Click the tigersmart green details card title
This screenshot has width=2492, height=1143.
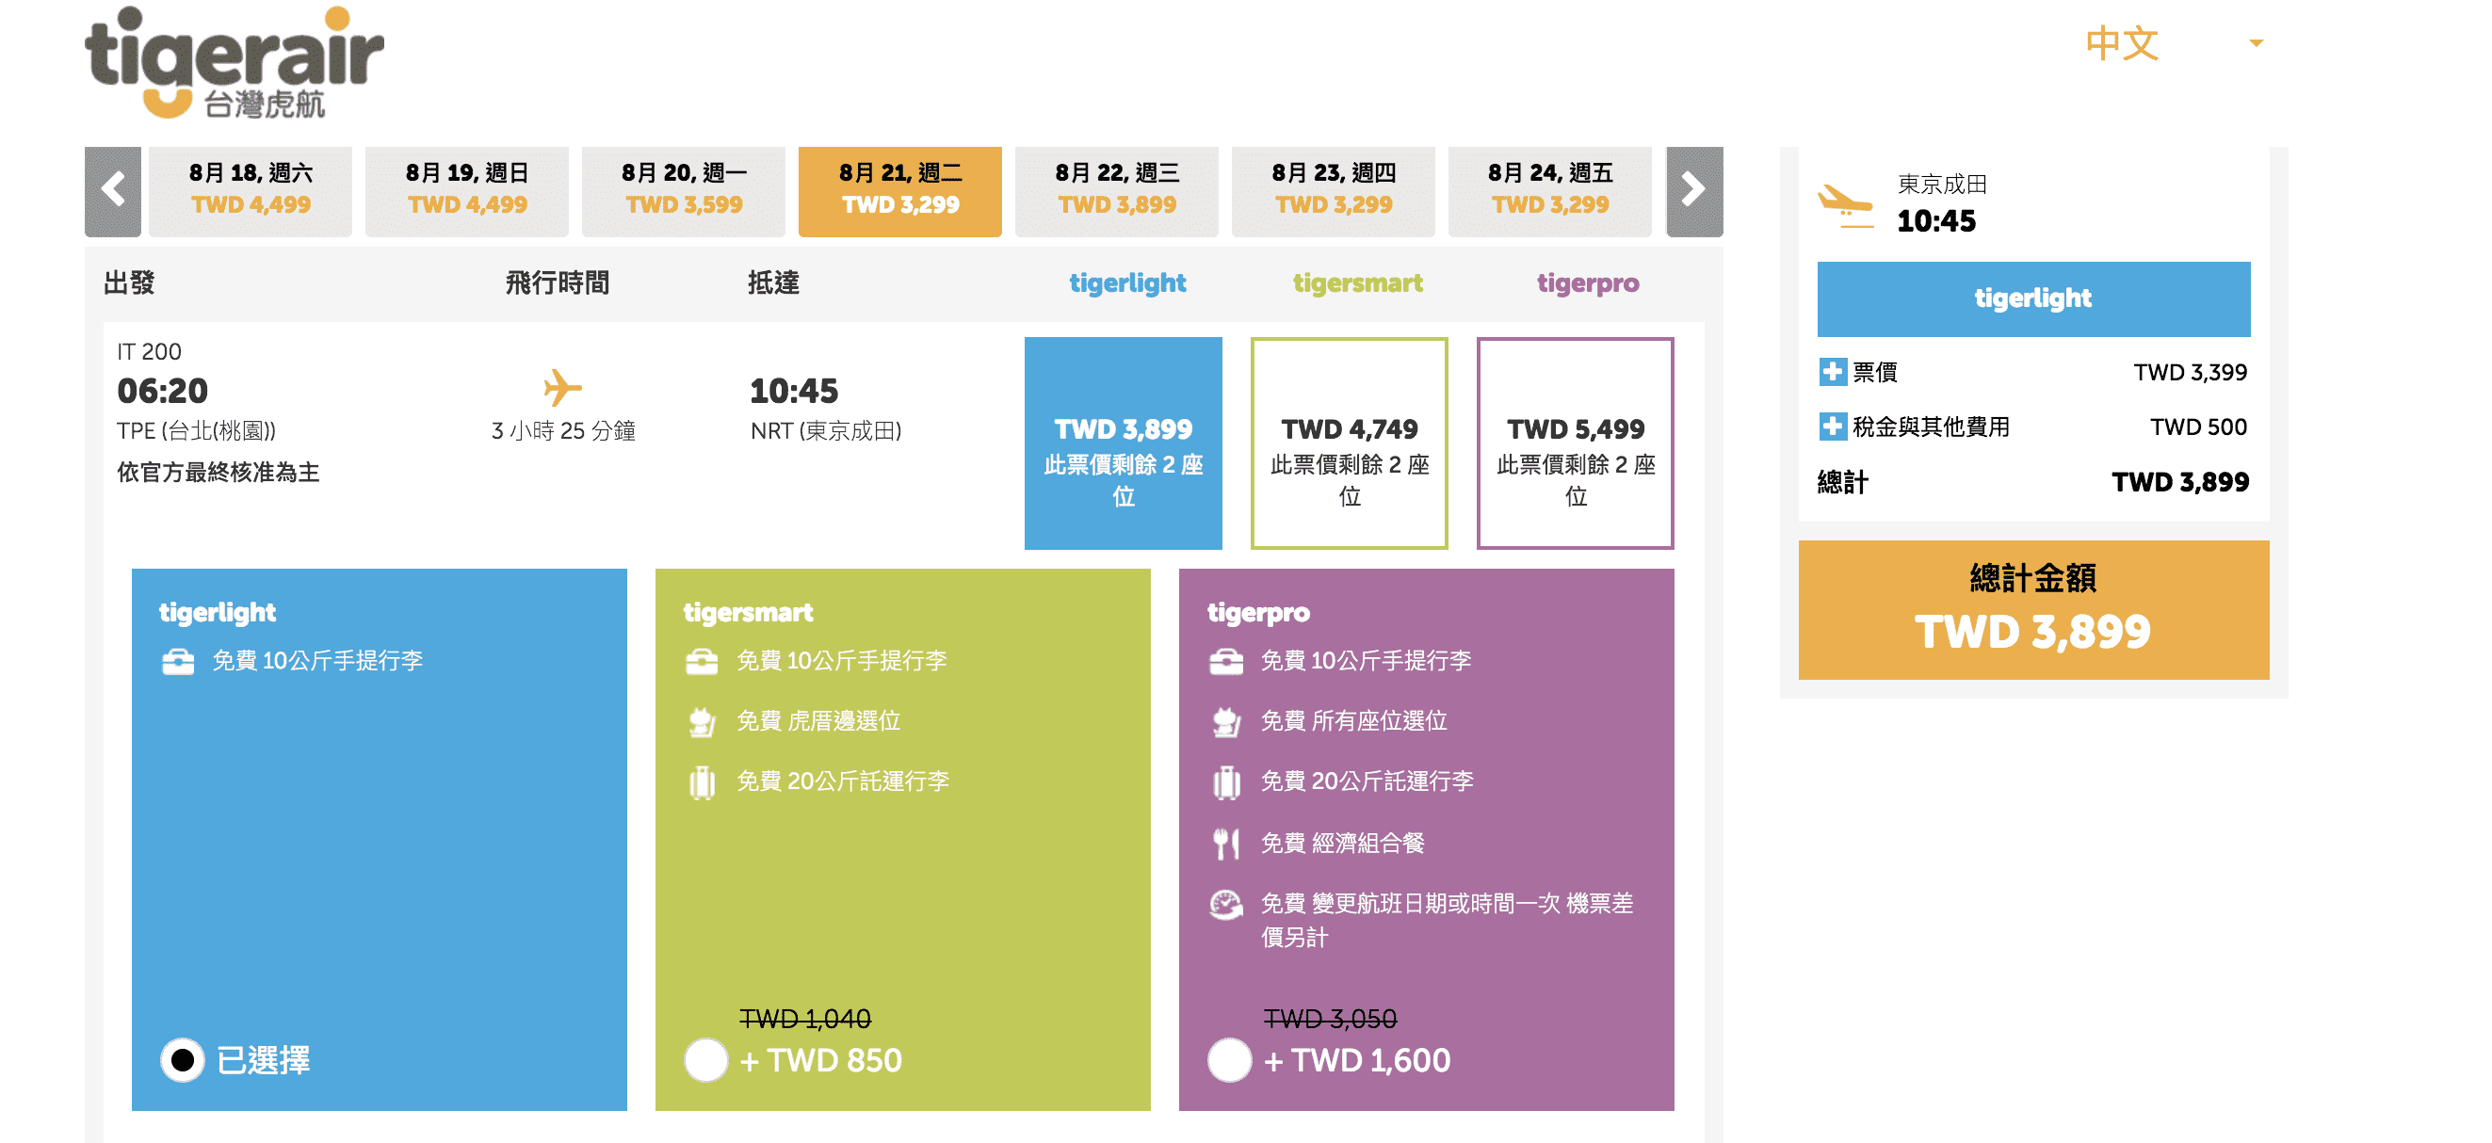[x=748, y=612]
